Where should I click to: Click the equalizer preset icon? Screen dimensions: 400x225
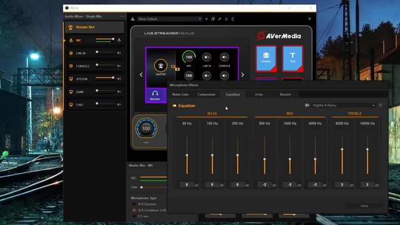pyautogui.click(x=307, y=105)
